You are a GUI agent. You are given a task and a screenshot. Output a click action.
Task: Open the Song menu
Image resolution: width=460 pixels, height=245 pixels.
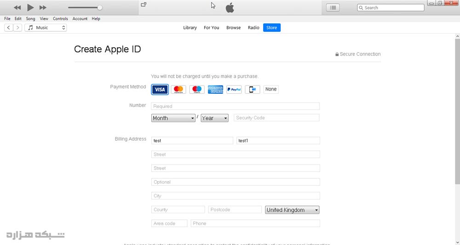30,18
